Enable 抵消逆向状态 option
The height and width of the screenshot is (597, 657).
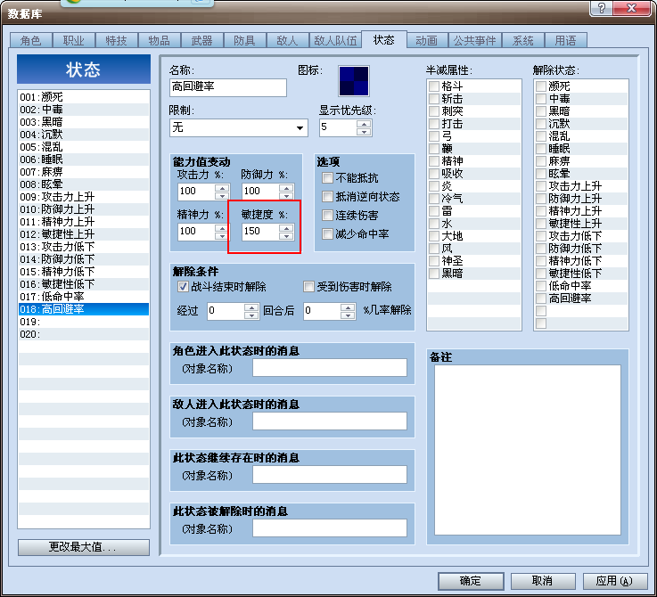(327, 196)
